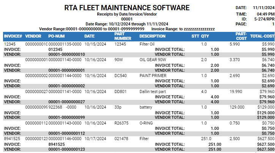Click the Receipts by Date/Invoice/Vendor subtitle
The image size is (275, 153).
click(x=126, y=14)
